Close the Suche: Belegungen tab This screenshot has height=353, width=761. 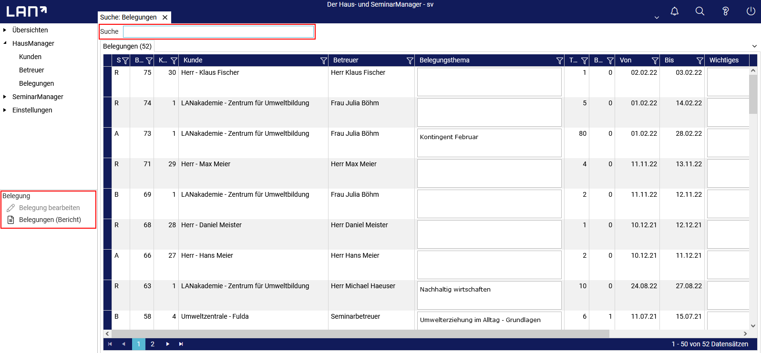[165, 17]
